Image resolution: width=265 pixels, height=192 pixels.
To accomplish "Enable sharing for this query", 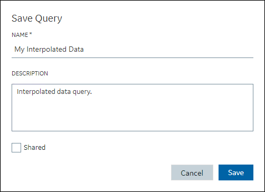I will pos(16,148).
